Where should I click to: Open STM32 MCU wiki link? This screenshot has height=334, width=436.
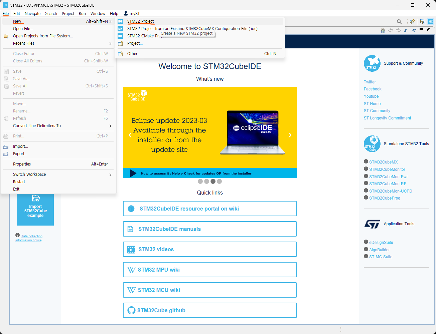210,290
